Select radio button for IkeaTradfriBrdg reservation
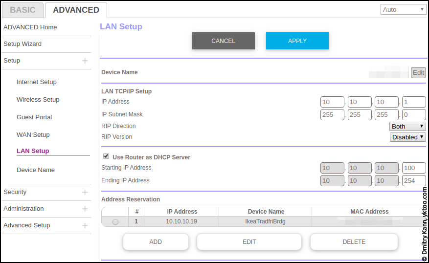The width and height of the screenshot is (429, 263). click(115, 222)
